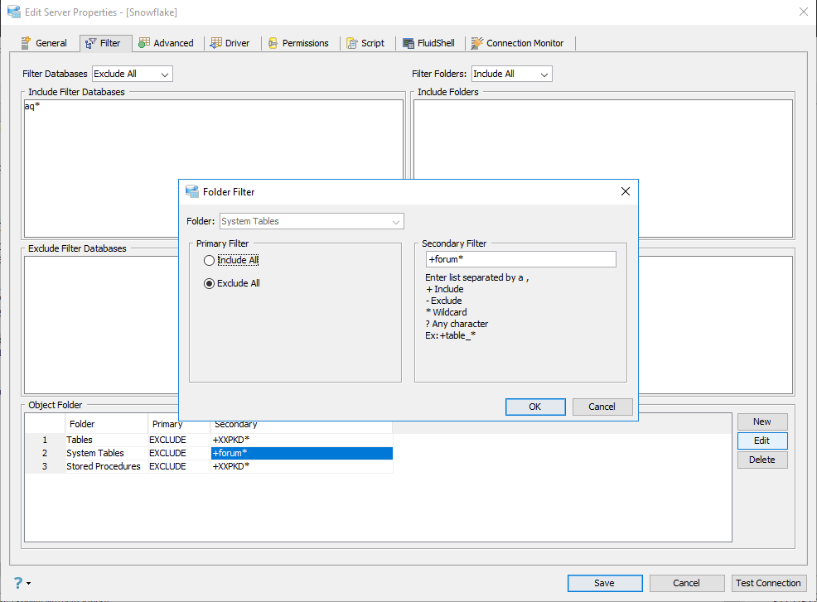
Task: Click the Secondary column header
Action: pyautogui.click(x=302, y=426)
